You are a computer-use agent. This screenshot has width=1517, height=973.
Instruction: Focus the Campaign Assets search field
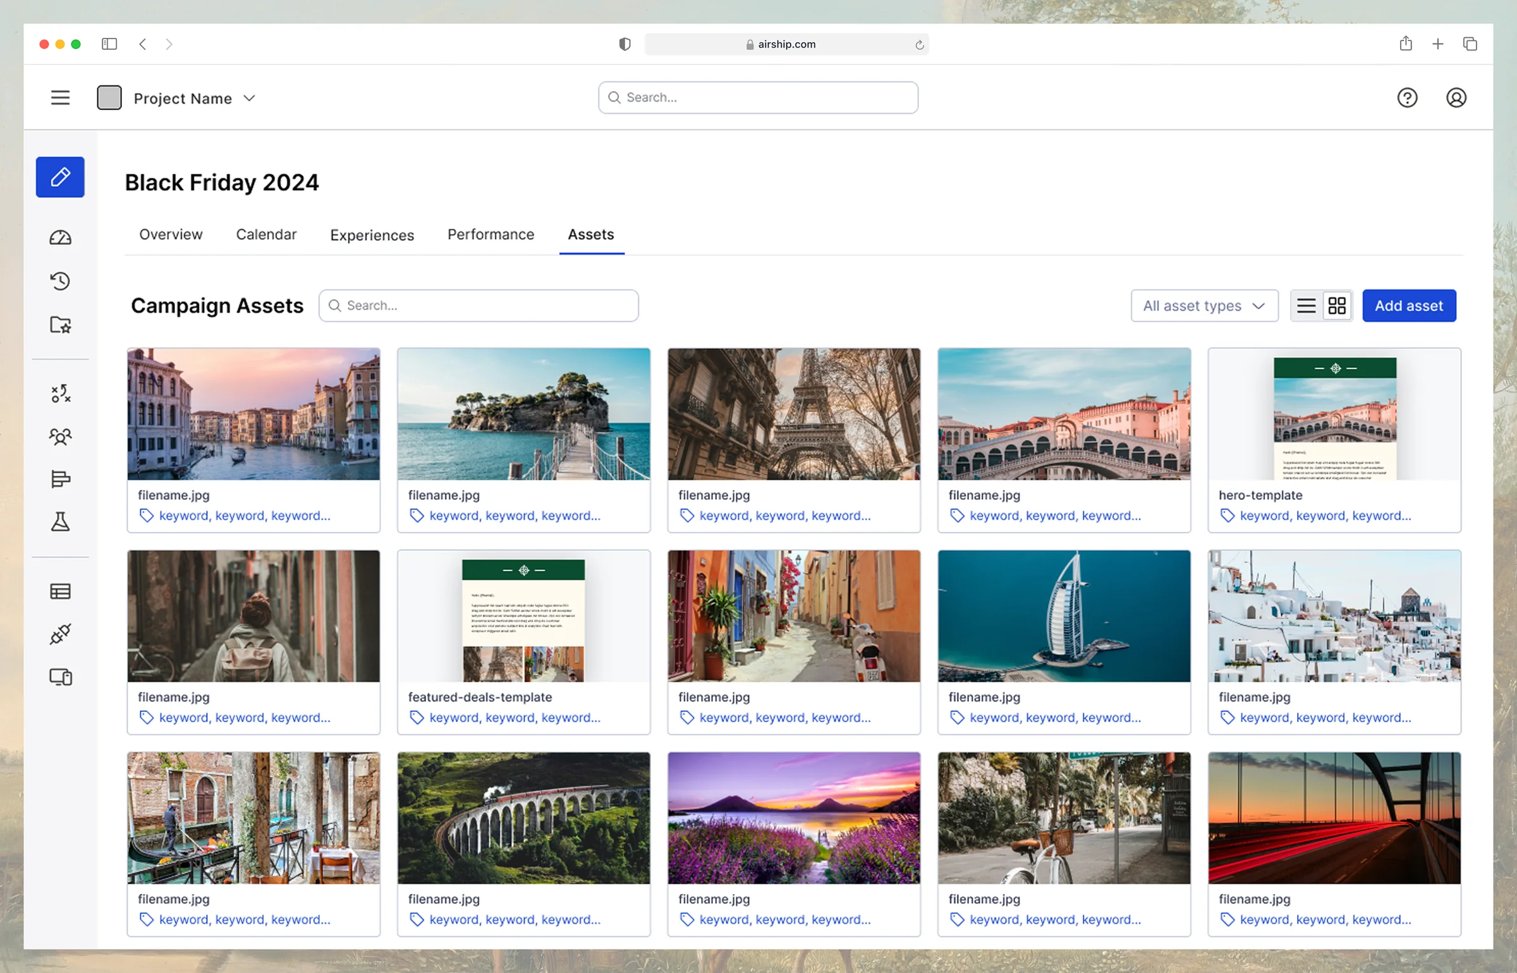[x=478, y=306]
